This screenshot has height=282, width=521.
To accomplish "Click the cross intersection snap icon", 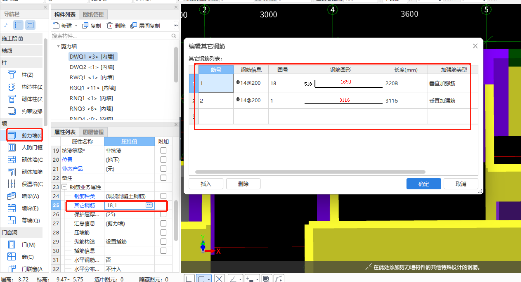I will [219, 279].
